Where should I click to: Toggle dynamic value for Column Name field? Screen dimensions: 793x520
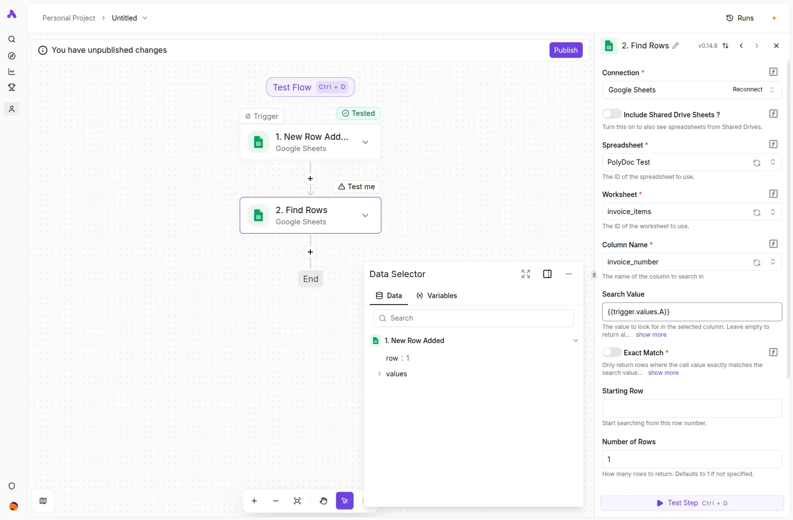(x=773, y=244)
